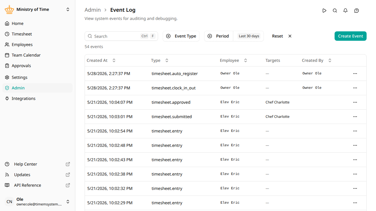
Task: Select the Admin sidebar item
Action: pyautogui.click(x=37, y=88)
